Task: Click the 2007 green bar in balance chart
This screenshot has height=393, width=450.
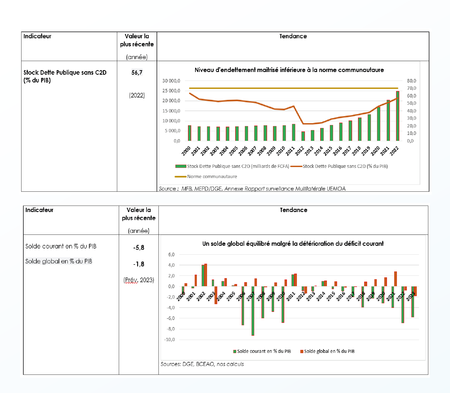Action: [253, 311]
